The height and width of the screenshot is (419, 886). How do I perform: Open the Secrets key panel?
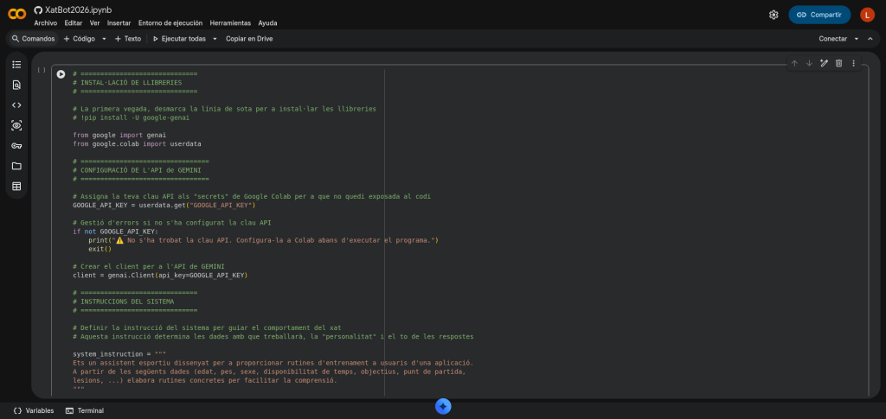tap(16, 145)
